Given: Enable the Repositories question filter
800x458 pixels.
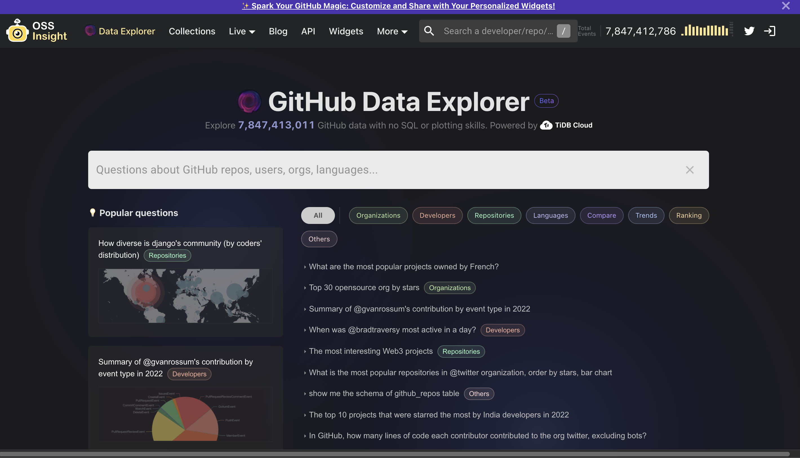Looking at the screenshot, I should (494, 215).
